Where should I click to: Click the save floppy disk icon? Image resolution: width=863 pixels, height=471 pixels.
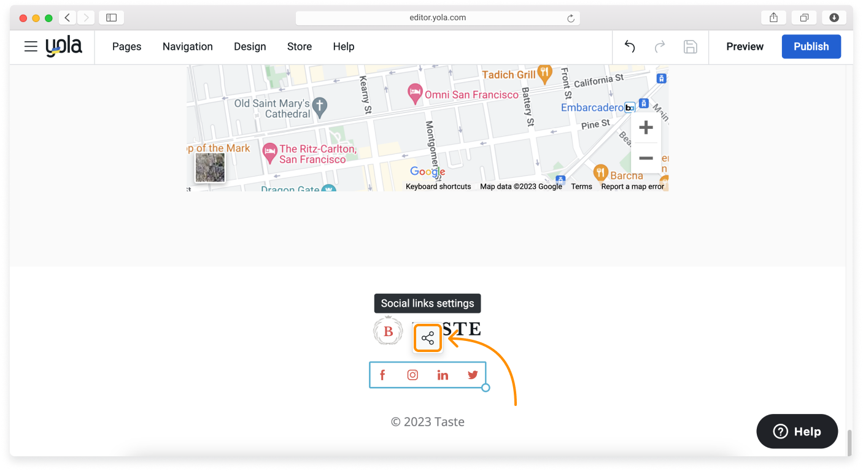coord(691,47)
